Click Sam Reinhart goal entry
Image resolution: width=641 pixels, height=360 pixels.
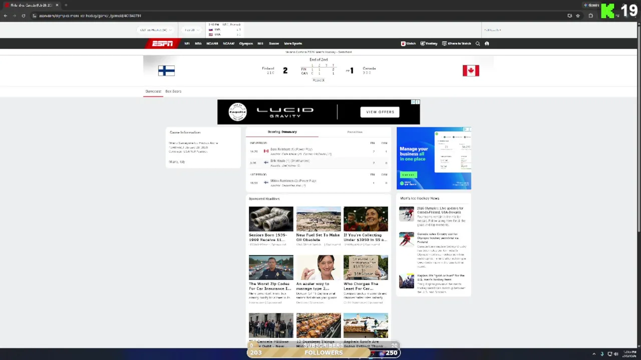(318, 151)
